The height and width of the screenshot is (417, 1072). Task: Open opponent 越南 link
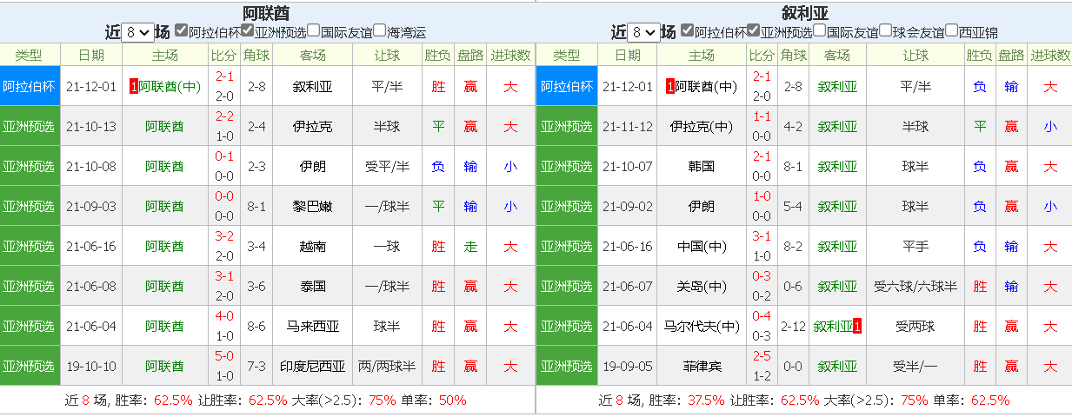[313, 247]
